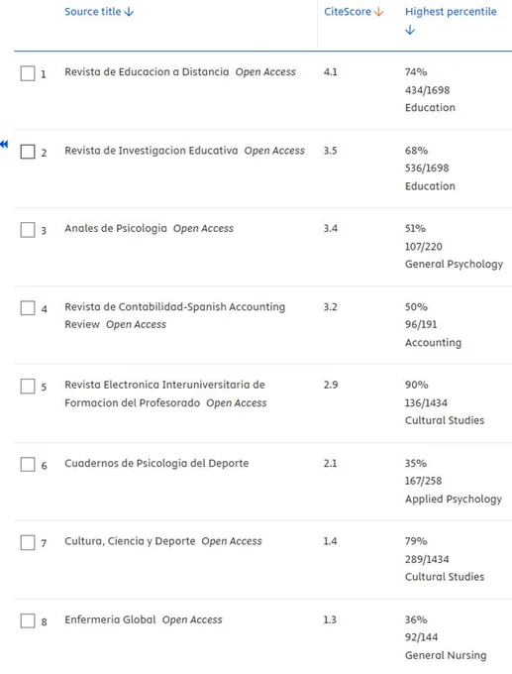Click the Source title column header
The image size is (512, 674).
(93, 12)
